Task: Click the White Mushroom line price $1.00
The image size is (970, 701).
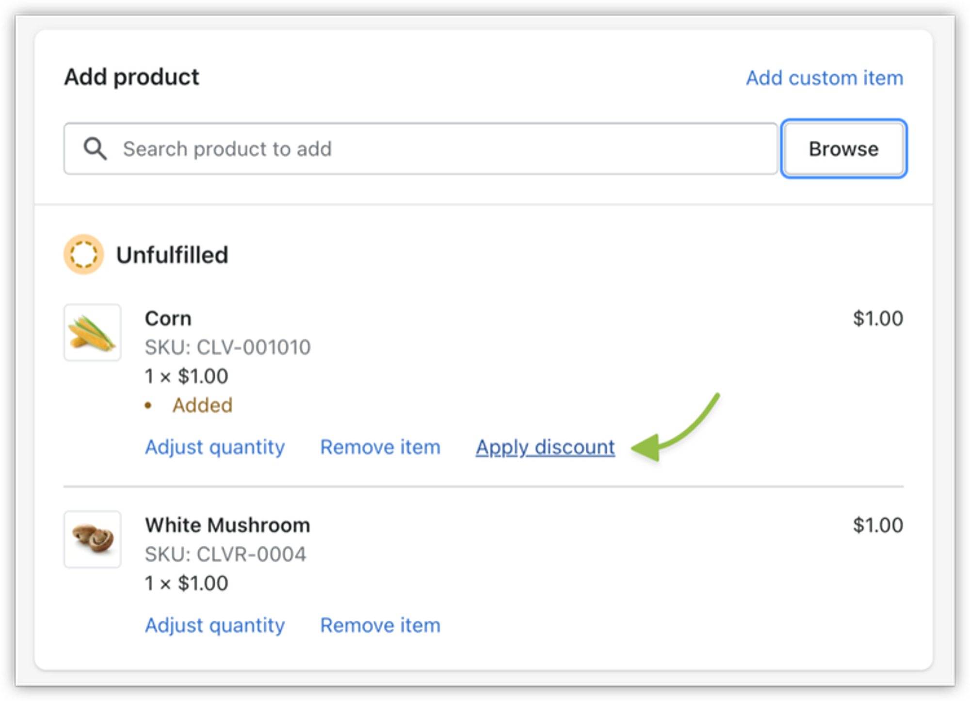Action: [877, 525]
